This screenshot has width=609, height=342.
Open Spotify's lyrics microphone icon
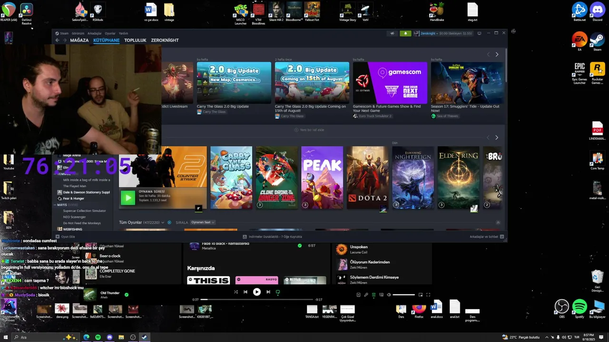(x=366, y=295)
